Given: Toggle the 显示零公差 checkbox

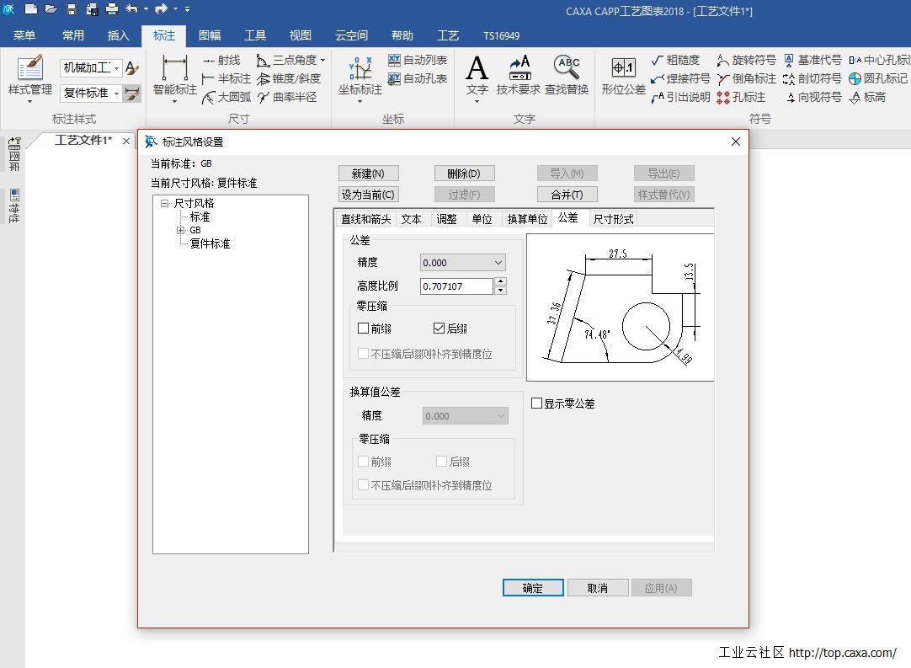Looking at the screenshot, I should (536, 403).
